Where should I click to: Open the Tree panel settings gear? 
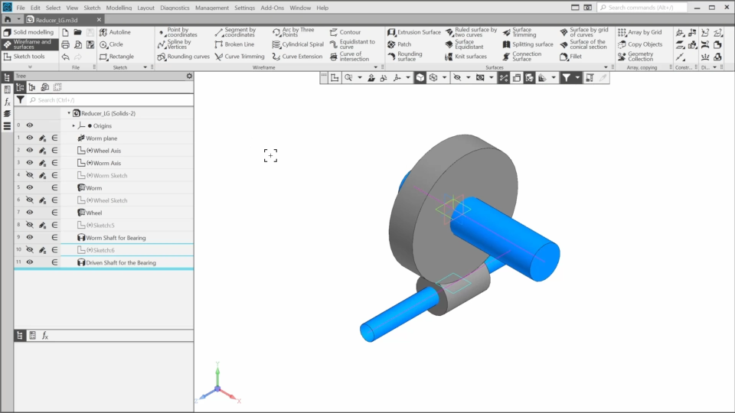tap(189, 76)
